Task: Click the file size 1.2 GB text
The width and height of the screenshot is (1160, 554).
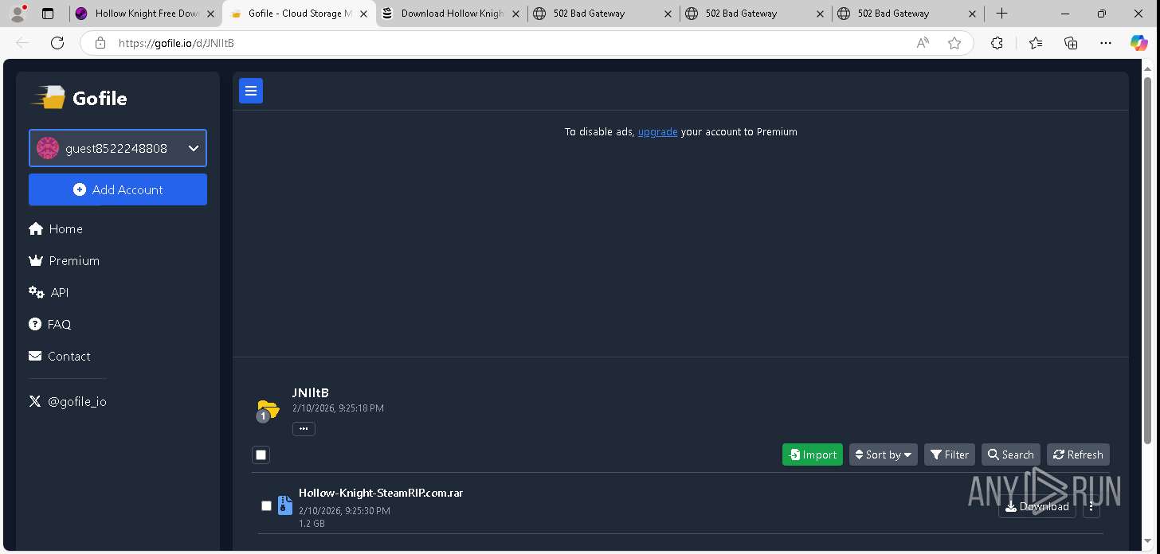Action: pyautogui.click(x=312, y=524)
